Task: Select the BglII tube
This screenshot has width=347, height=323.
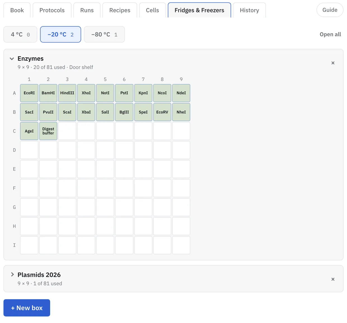Action: coord(124,112)
